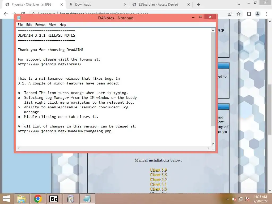This screenshot has height=204, width=272.
Task: Switch to E2Guardian - Access Denied tab
Action: click(x=158, y=5)
